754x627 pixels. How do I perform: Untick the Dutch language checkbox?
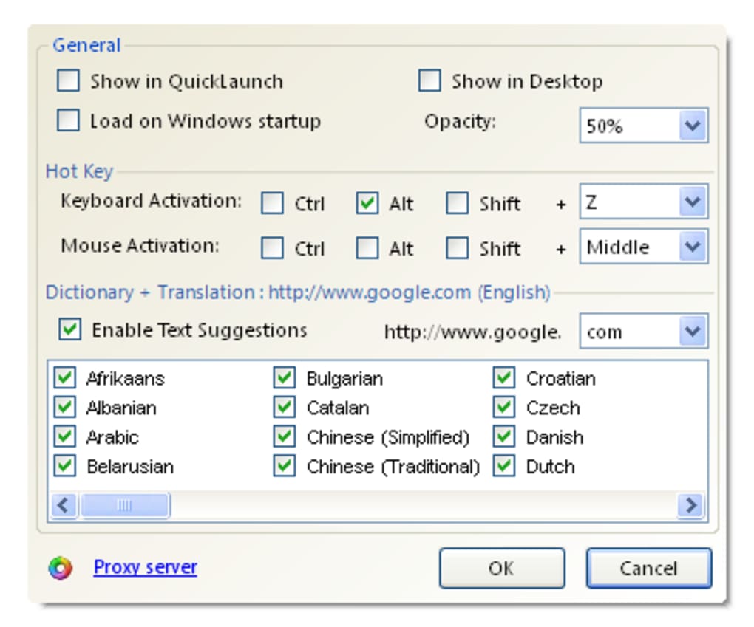point(504,467)
